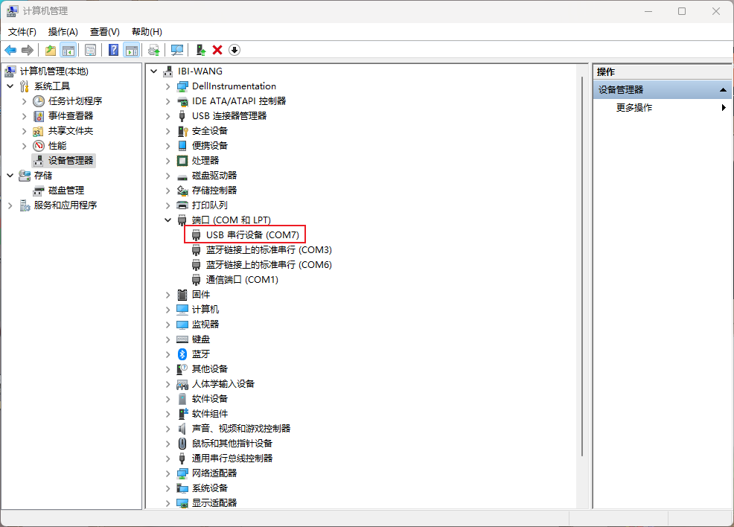Expand the 固件 category
This screenshot has width=734, height=527.
167,295
